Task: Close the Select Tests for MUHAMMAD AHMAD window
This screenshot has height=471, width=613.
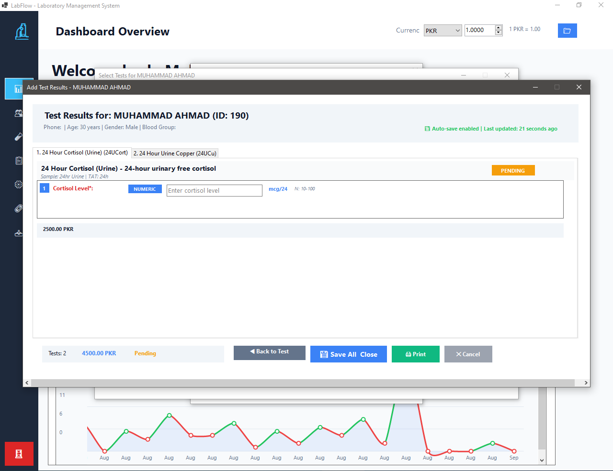Action: 507,75
